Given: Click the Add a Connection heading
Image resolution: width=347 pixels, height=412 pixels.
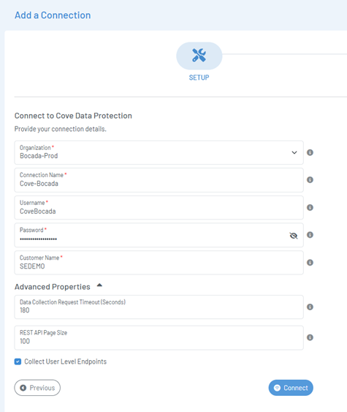Looking at the screenshot, I should [53, 15].
